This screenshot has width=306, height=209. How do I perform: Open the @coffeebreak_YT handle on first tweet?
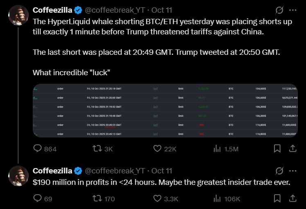(115, 10)
